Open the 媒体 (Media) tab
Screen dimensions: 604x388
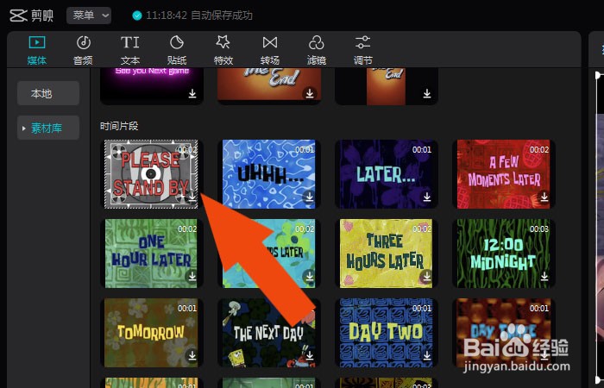coord(36,50)
